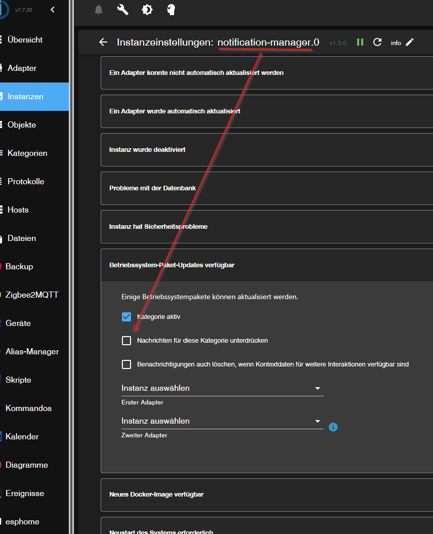Open Diagramme in the sidebar
This screenshot has width=433, height=534.
pos(34,465)
